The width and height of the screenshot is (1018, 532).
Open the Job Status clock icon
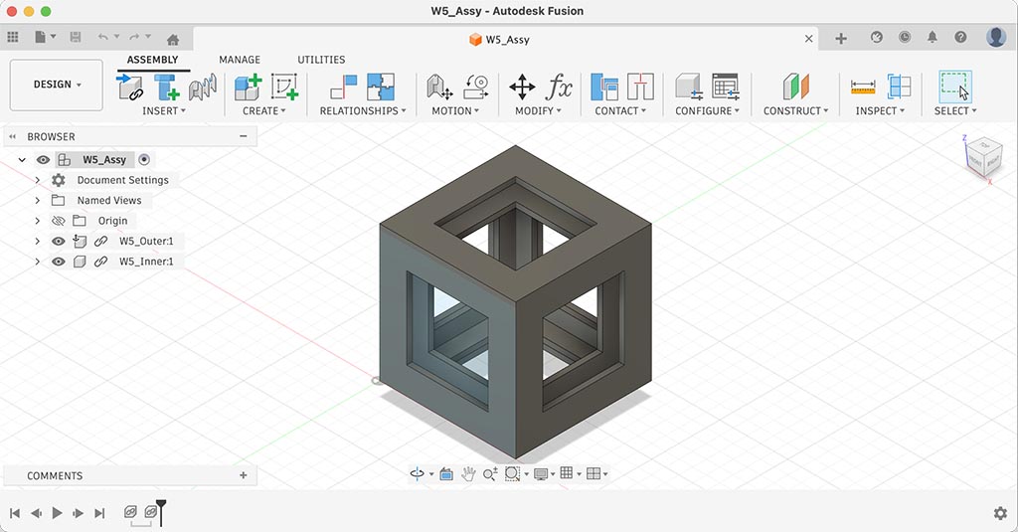point(905,37)
